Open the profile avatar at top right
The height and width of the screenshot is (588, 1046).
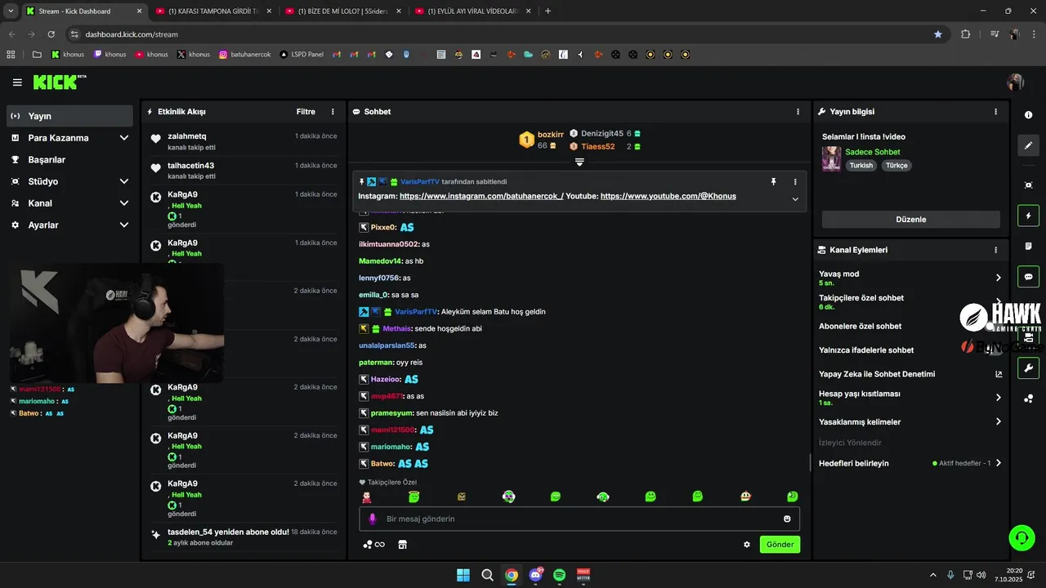click(x=1016, y=82)
